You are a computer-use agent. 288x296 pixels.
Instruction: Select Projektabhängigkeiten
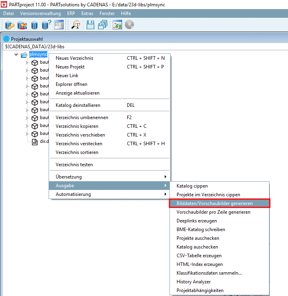(220, 290)
